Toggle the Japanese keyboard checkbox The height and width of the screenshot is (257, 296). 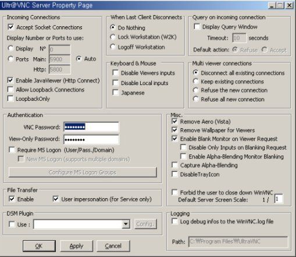[x=116, y=93]
